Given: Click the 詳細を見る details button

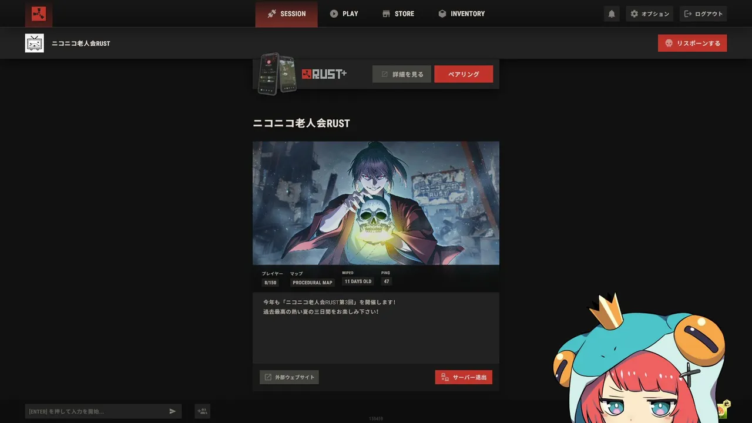Looking at the screenshot, I should click(402, 74).
